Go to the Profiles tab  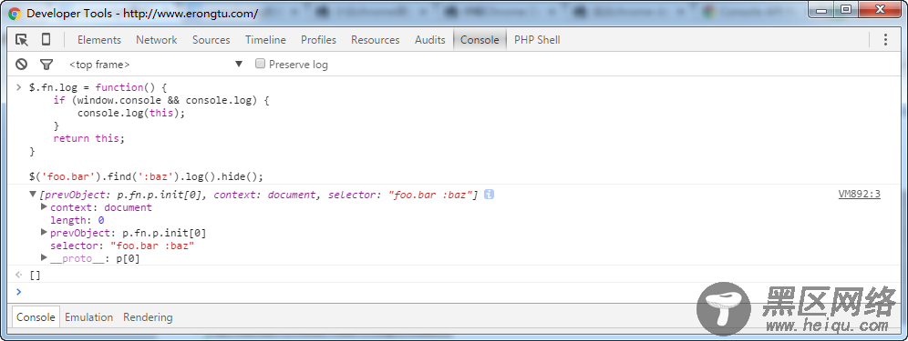pos(318,40)
